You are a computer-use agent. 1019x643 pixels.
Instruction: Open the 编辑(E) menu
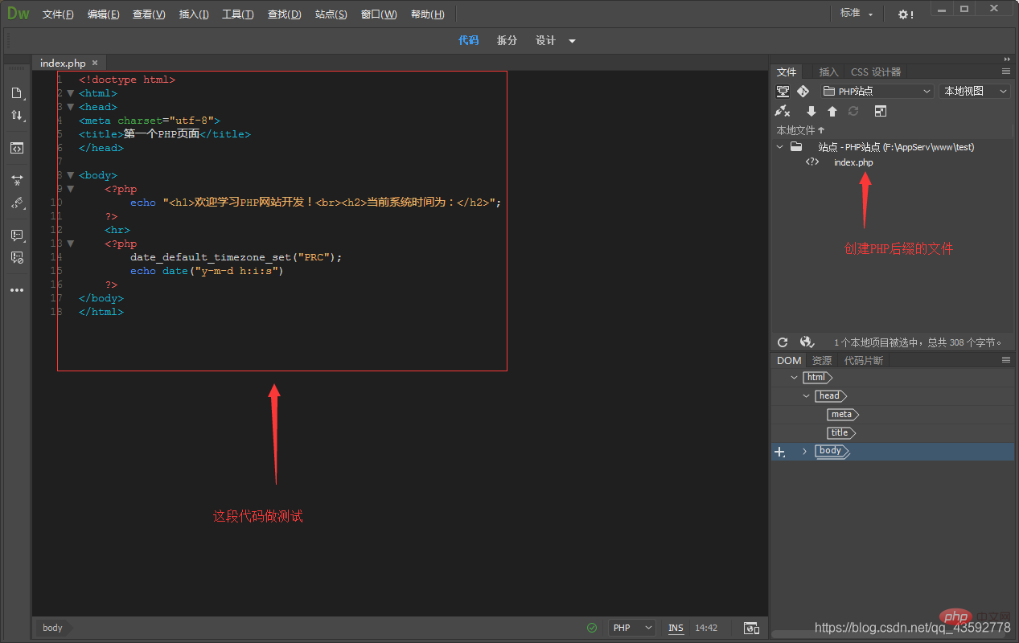103,14
